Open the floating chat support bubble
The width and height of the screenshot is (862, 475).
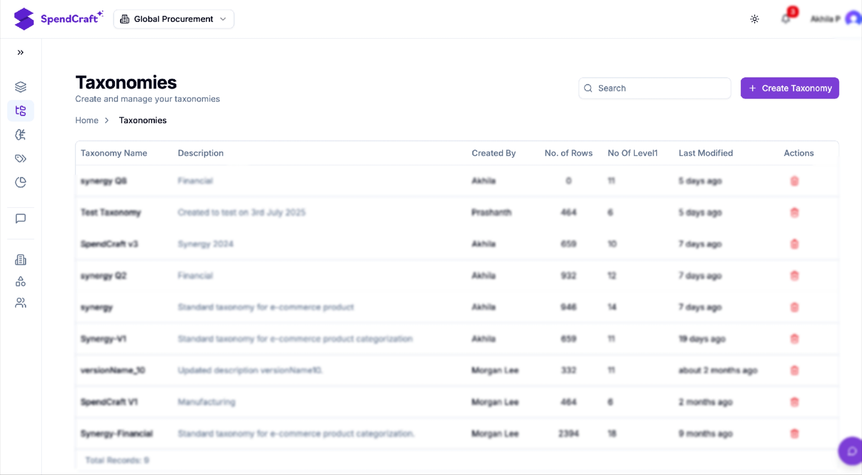click(851, 451)
